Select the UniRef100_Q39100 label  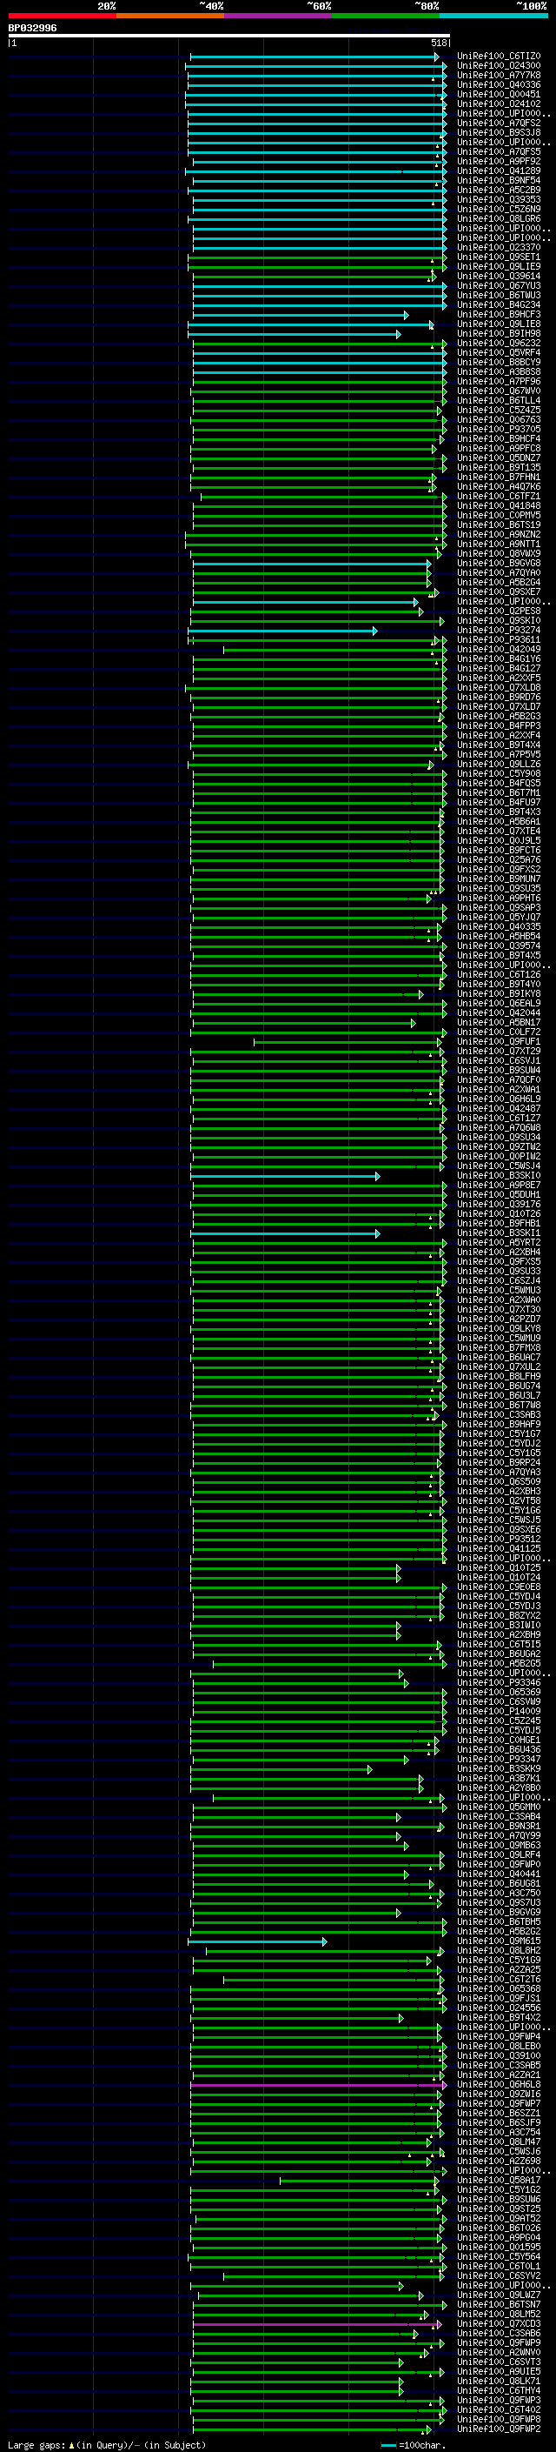[x=498, y=2056]
